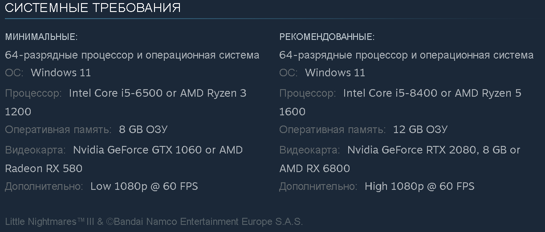Click the AMD RX 6800 text
The image size is (545, 232).
[x=314, y=169]
